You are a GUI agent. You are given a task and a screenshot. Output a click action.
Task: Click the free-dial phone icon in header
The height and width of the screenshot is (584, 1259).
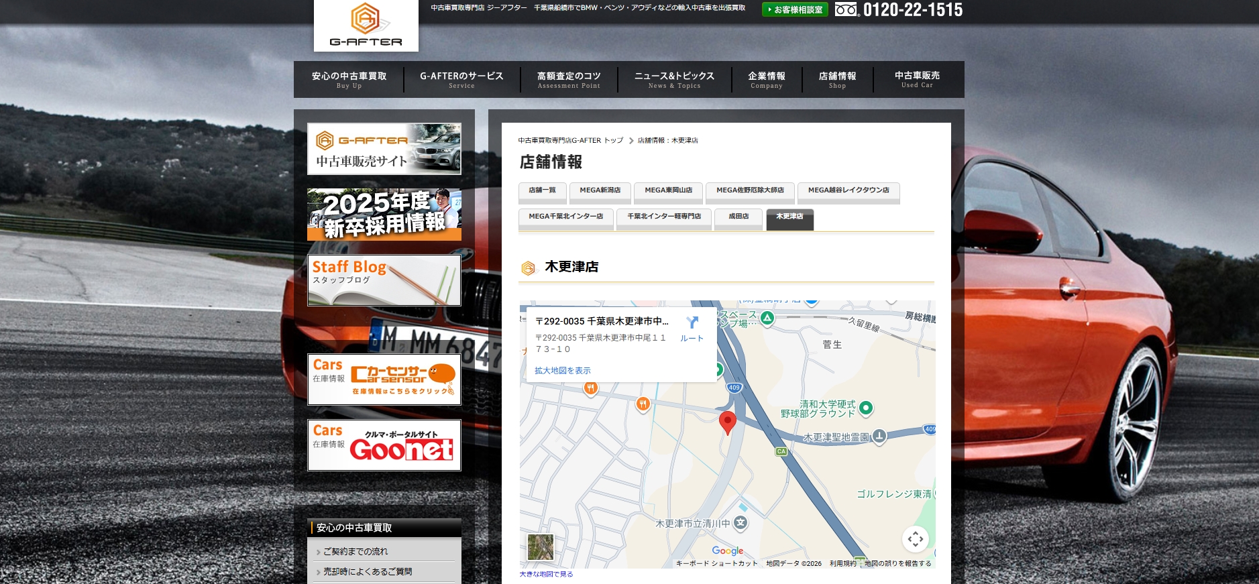point(846,9)
